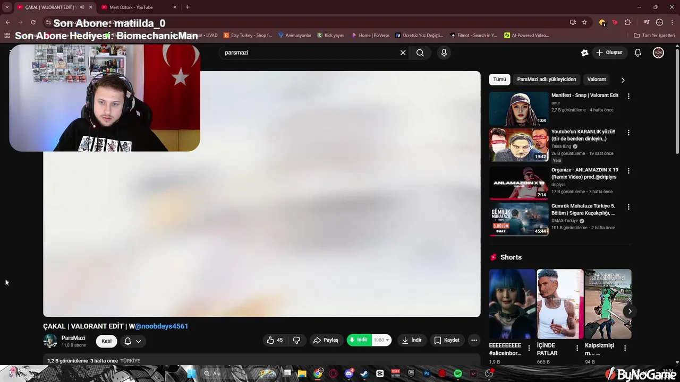Join the channel with Katıl
This screenshot has height=382, width=680.
(x=106, y=341)
